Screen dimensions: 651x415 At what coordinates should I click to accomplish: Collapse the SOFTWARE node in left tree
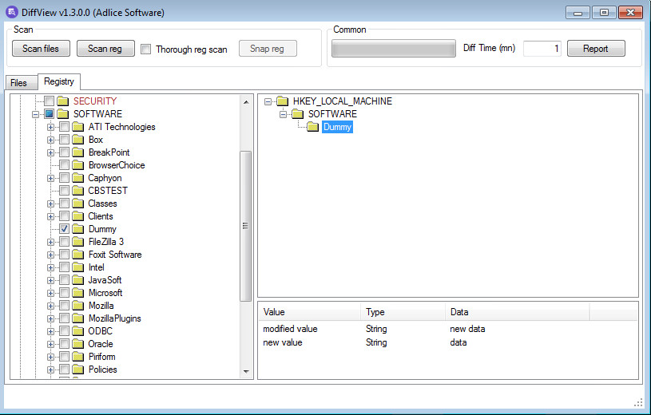point(36,114)
